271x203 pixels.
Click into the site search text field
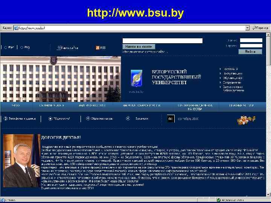click(163, 41)
